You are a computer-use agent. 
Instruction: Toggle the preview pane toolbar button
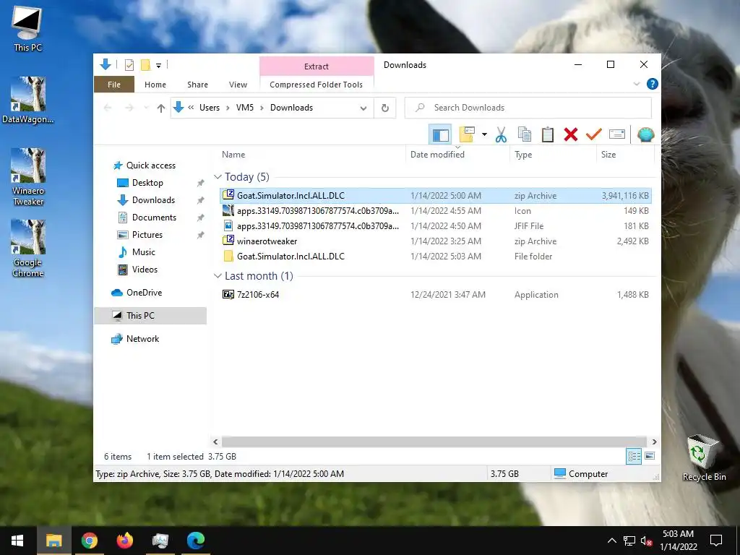pyautogui.click(x=440, y=134)
